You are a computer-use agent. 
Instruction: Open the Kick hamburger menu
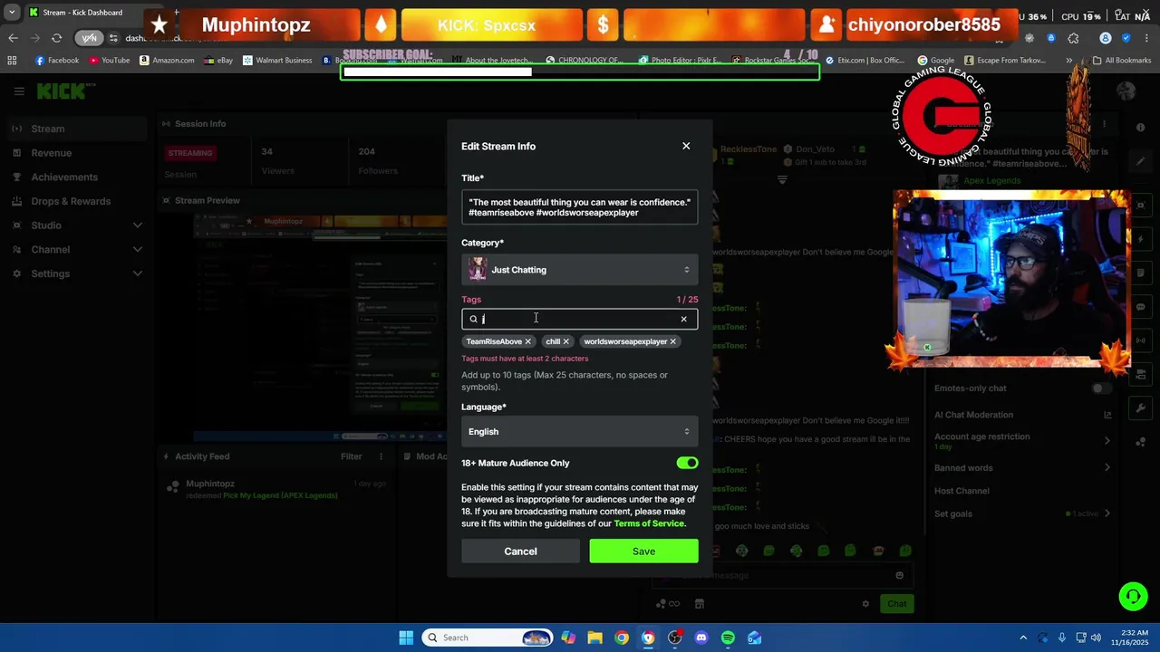[x=19, y=91]
